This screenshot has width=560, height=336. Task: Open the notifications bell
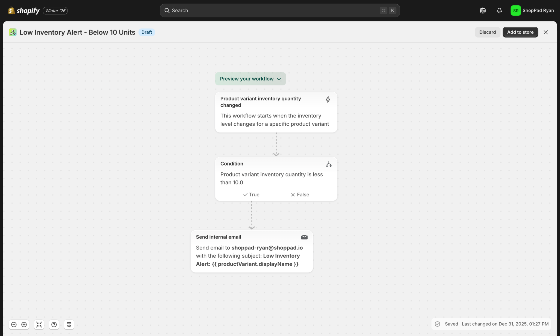499,11
